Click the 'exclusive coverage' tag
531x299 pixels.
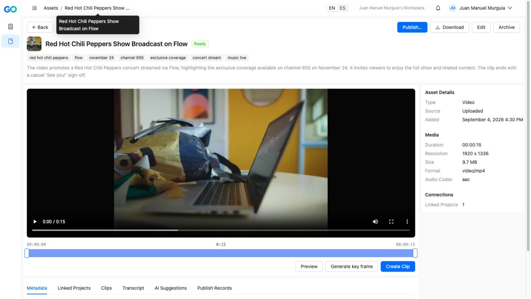point(168,58)
